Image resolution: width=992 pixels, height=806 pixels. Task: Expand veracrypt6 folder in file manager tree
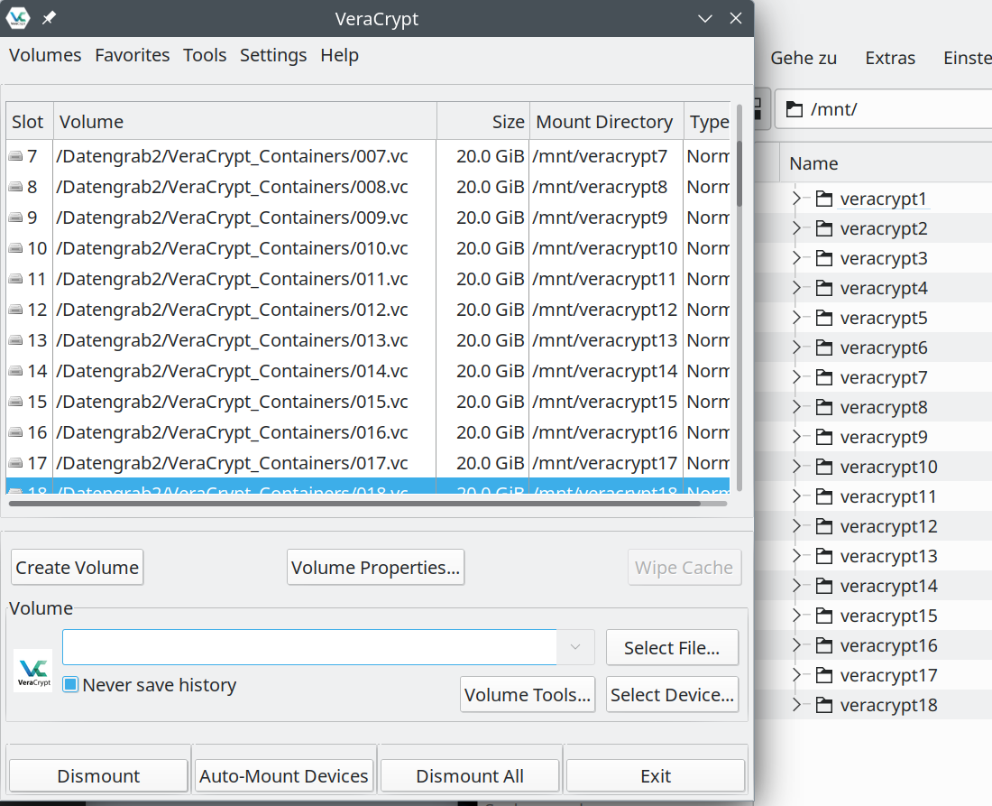point(796,347)
